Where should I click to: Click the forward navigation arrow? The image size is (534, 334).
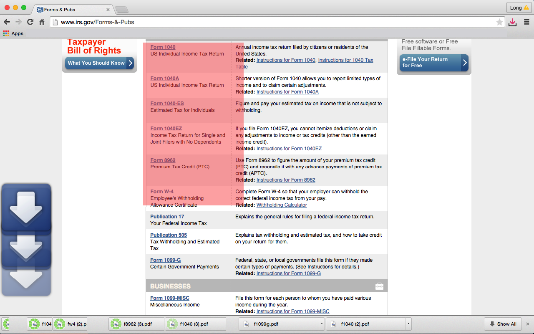pyautogui.click(x=18, y=22)
